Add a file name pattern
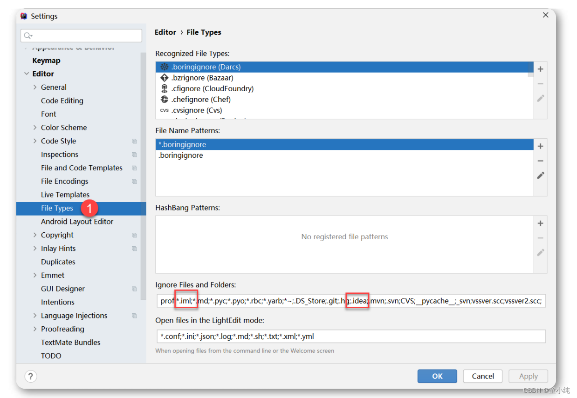The width and height of the screenshot is (577, 398). pos(540,146)
